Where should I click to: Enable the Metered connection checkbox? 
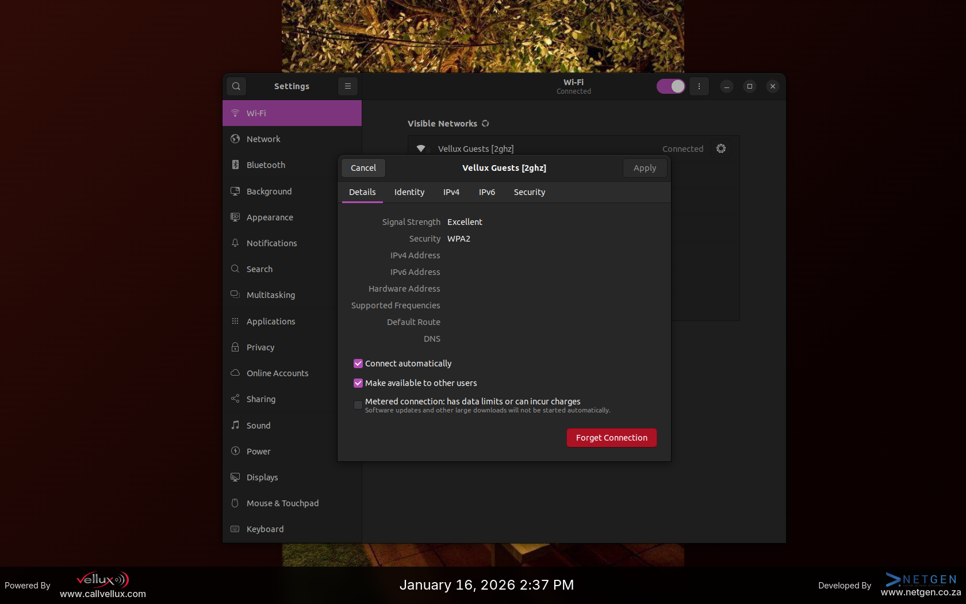pos(358,405)
